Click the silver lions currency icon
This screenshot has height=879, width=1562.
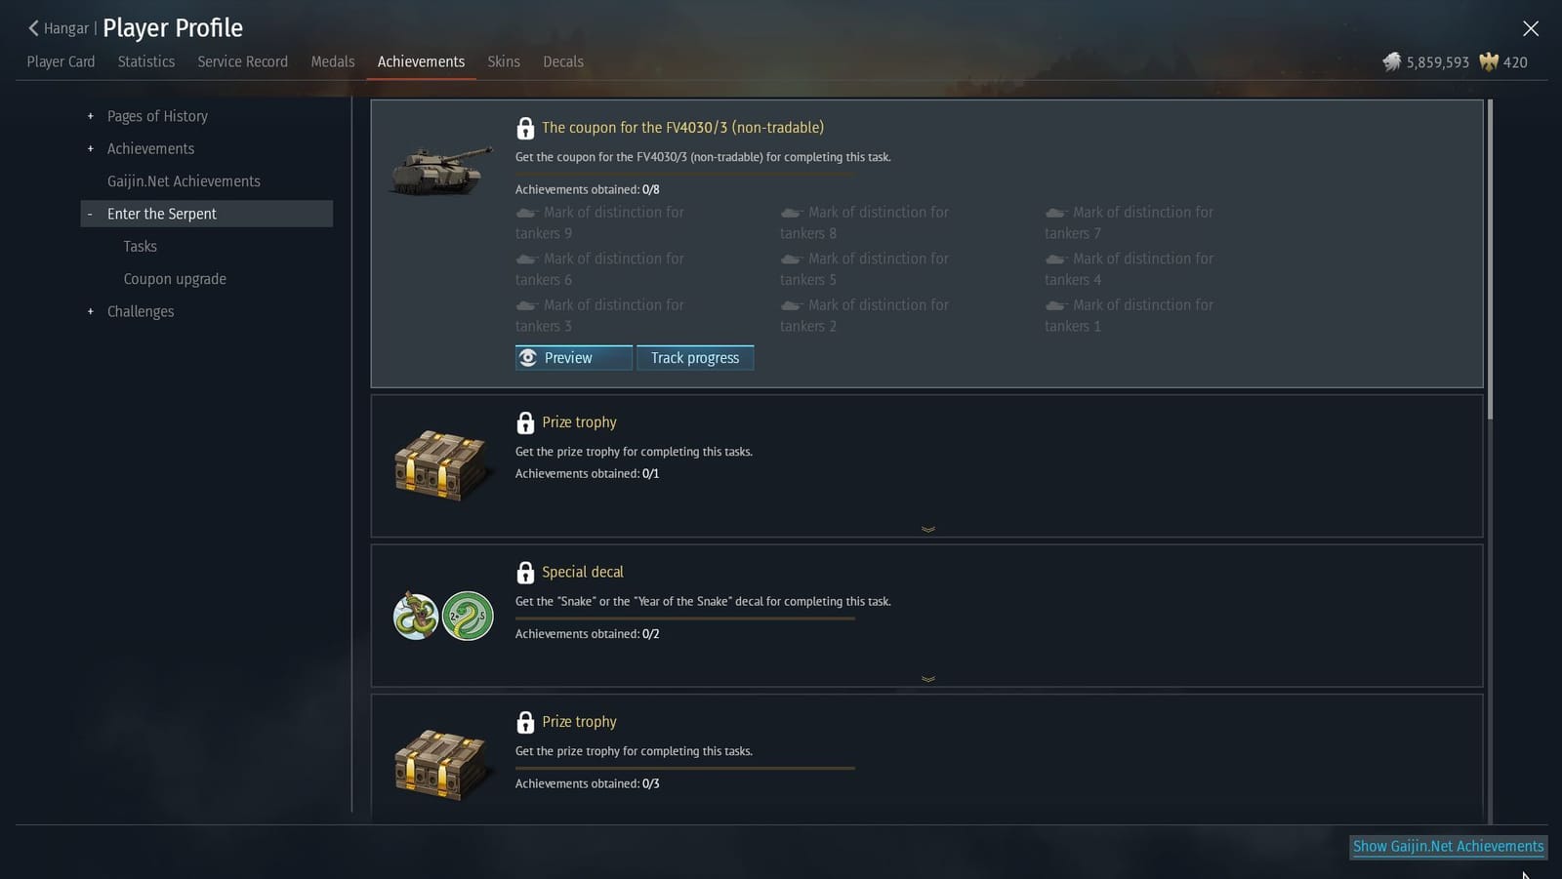pyautogui.click(x=1392, y=61)
